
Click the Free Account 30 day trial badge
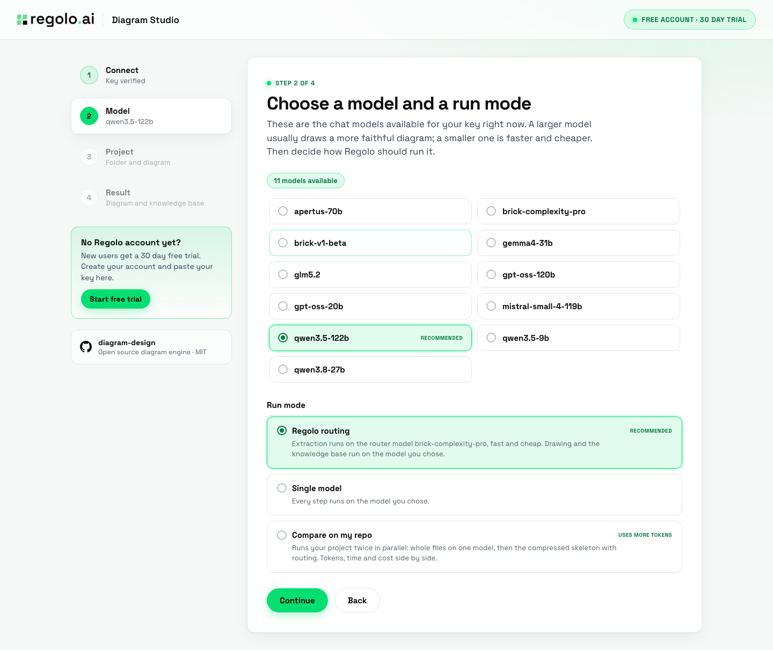690,20
